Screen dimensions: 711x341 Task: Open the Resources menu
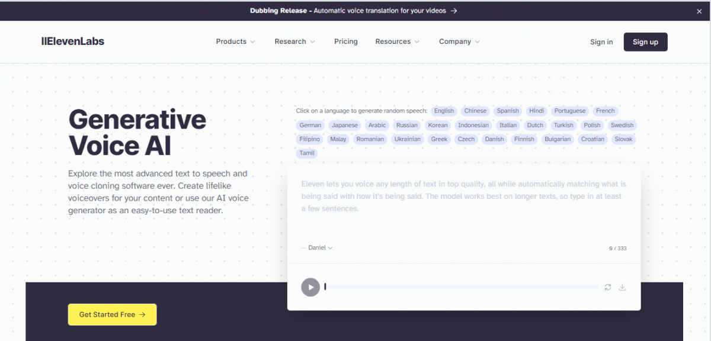point(397,41)
